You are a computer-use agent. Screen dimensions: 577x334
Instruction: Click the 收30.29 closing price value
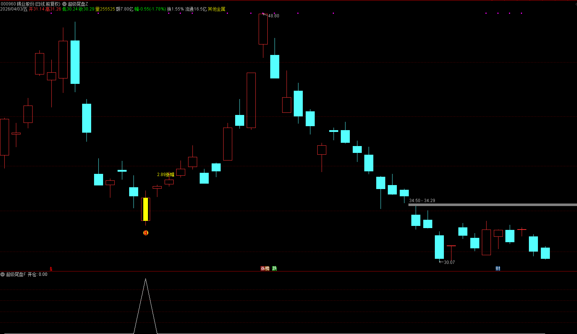pos(87,9)
